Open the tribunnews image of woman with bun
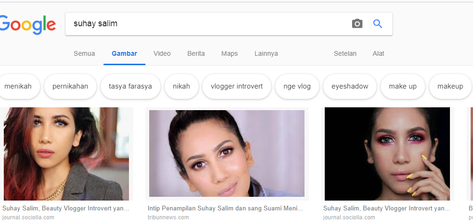 tap(227, 153)
